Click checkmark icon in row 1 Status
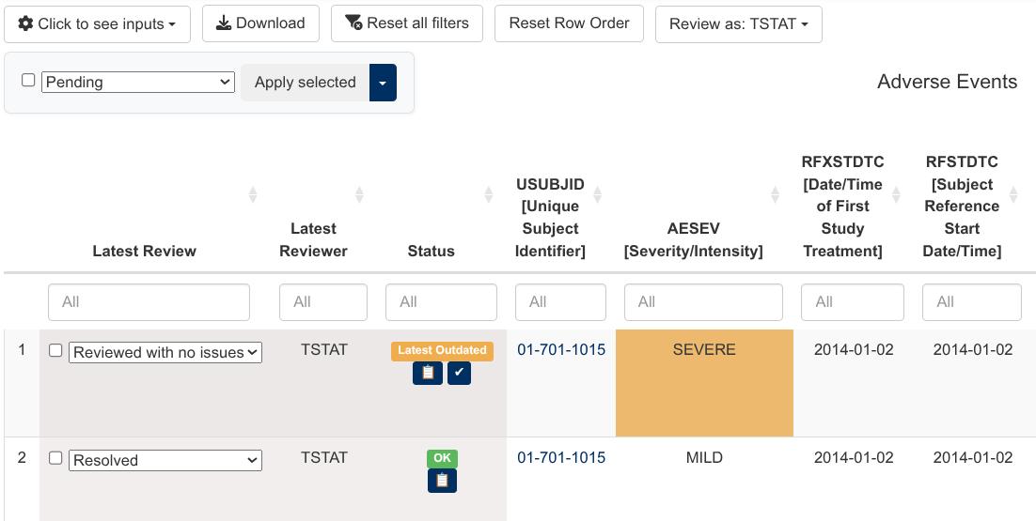This screenshot has width=1036, height=521. pyautogui.click(x=459, y=373)
